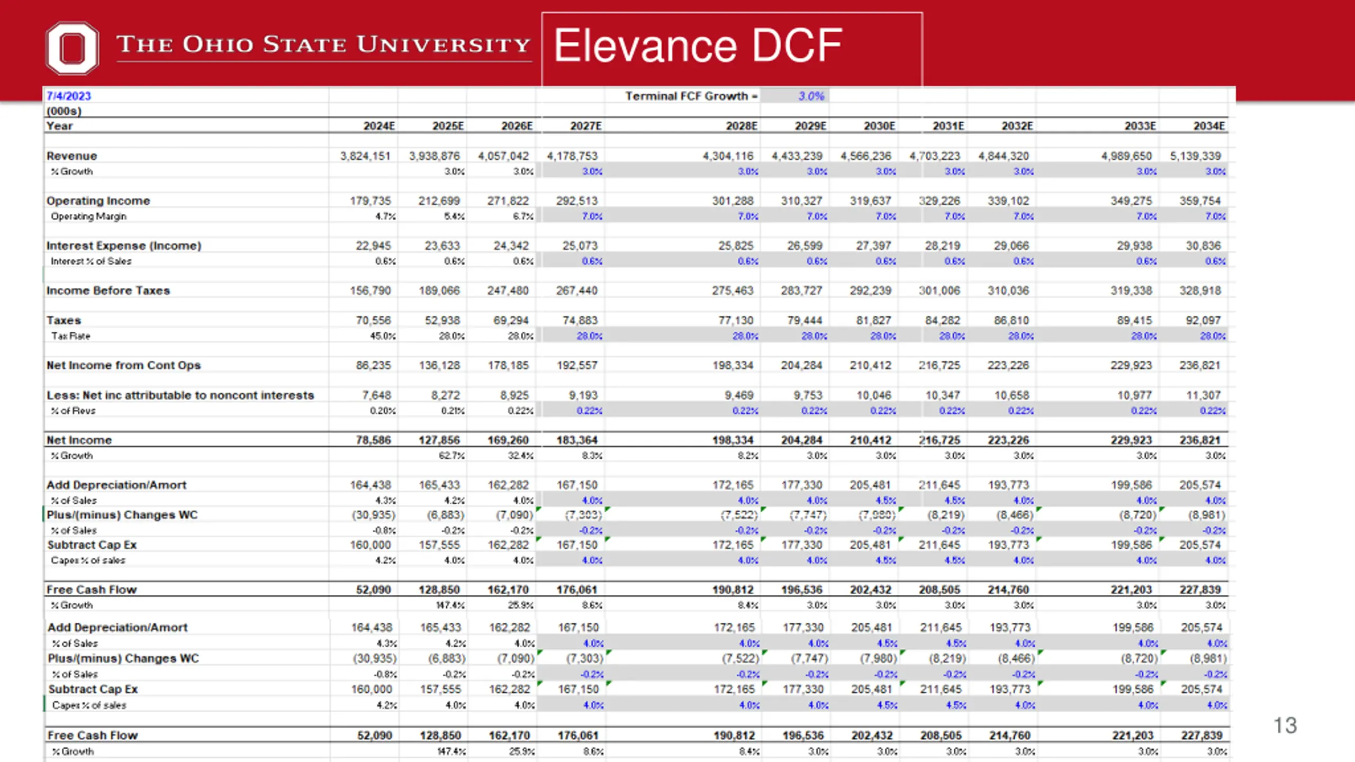This screenshot has height=762, width=1355.
Task: Click revenue value 4,178,753
Action: pyautogui.click(x=572, y=156)
